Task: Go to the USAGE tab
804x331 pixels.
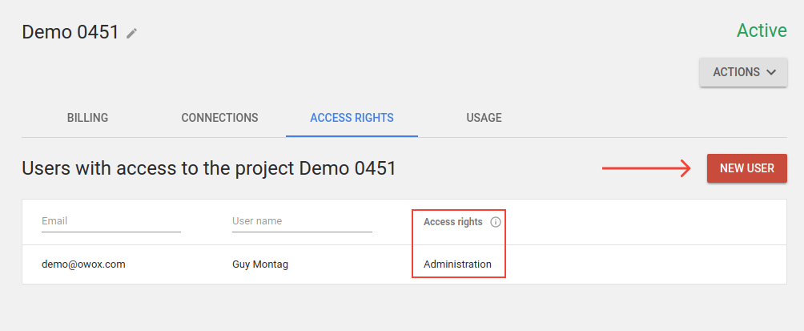Action: point(484,118)
